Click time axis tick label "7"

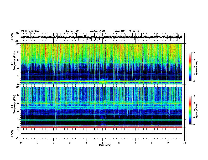pyautogui.click(x=136, y=143)
